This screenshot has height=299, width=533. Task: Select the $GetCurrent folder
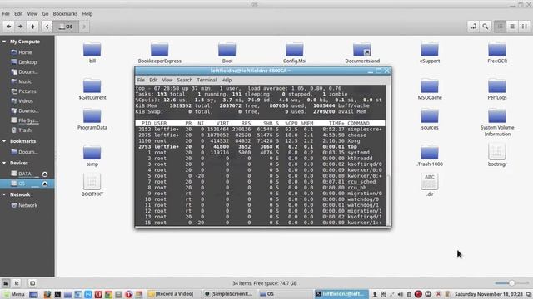92,90
